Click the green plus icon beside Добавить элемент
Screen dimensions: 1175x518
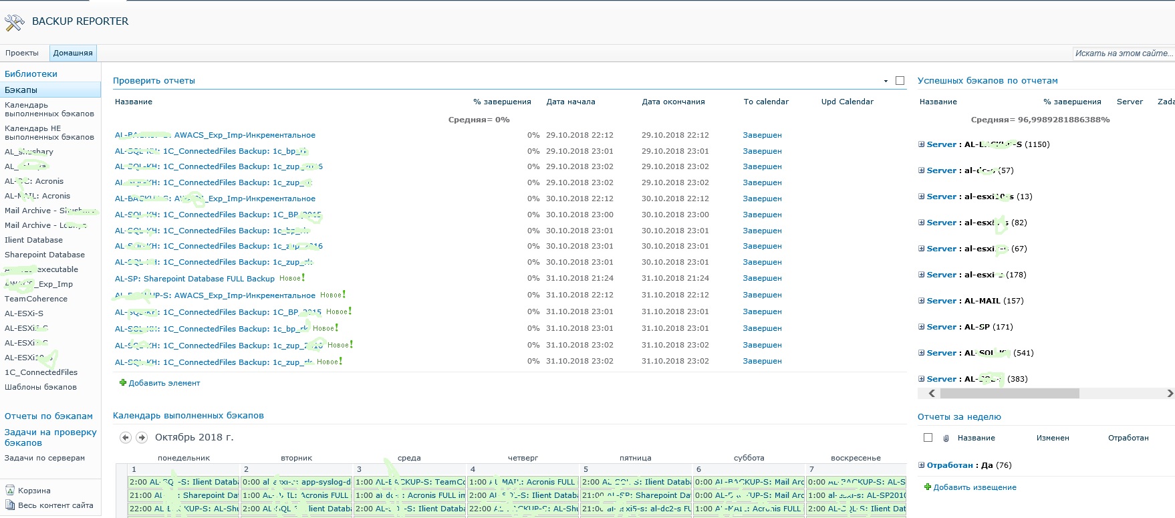(x=123, y=383)
